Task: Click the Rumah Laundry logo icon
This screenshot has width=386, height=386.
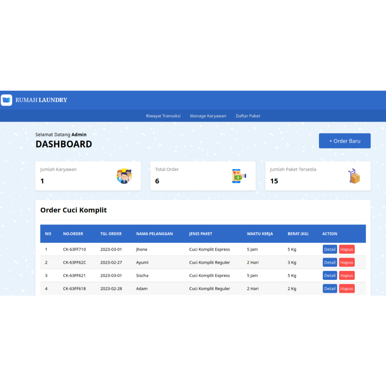Action: click(6, 100)
